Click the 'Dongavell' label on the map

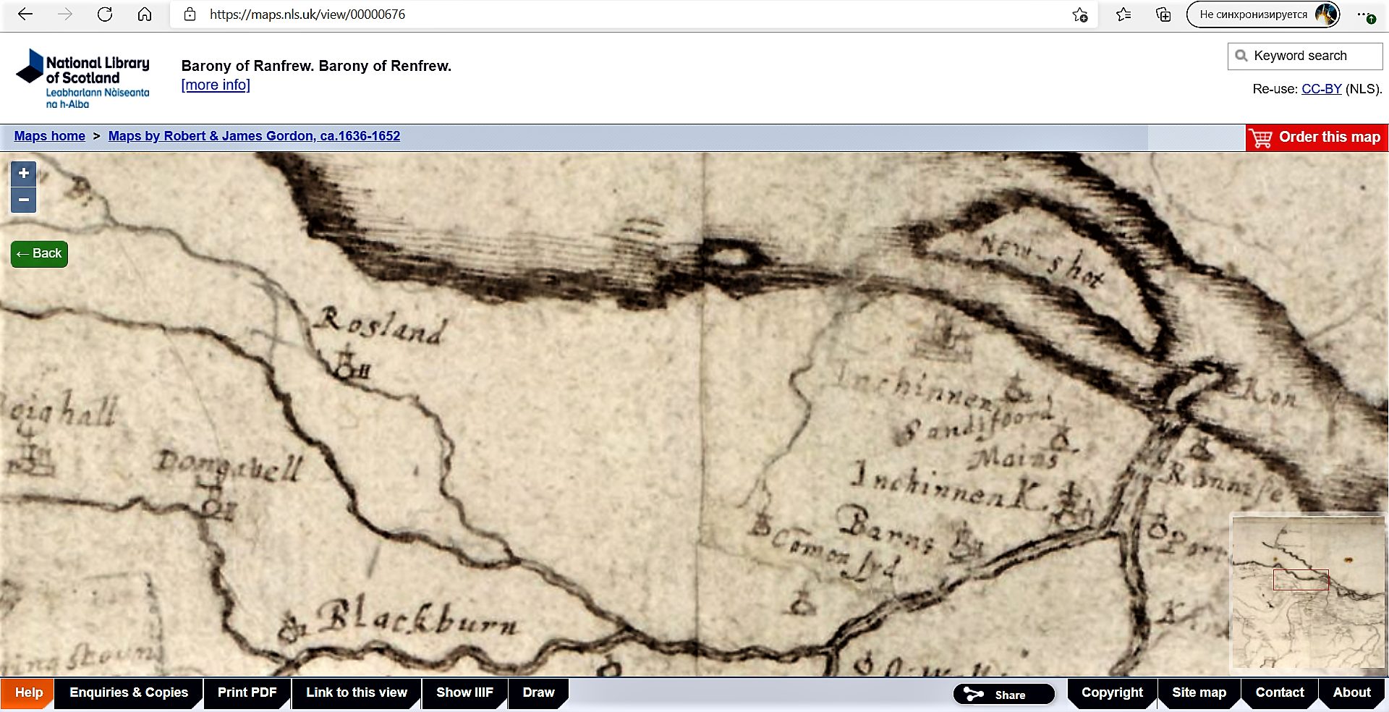click(x=229, y=467)
